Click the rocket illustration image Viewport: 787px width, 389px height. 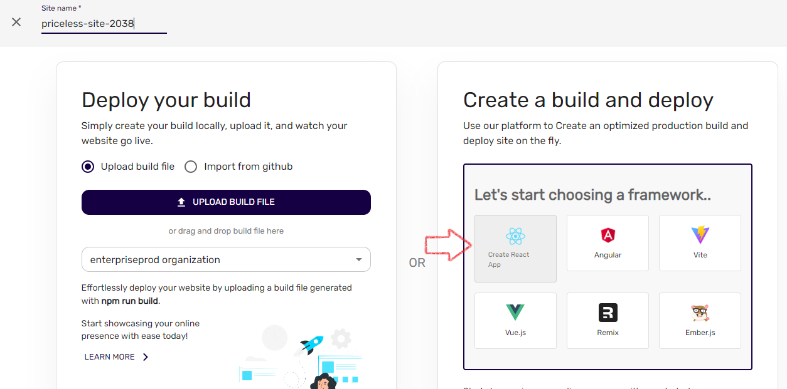tap(312, 344)
